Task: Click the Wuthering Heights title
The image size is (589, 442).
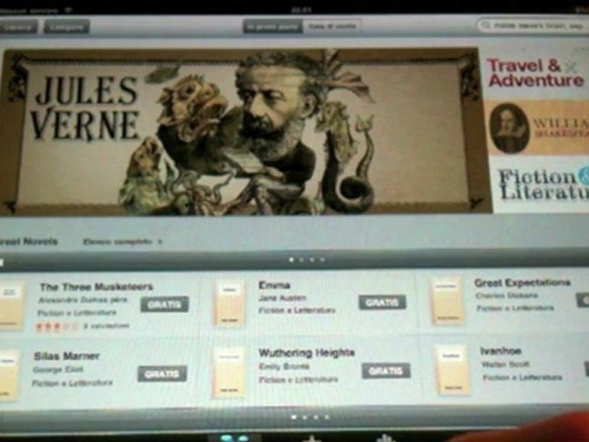Action: coord(307,353)
